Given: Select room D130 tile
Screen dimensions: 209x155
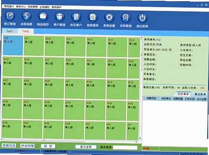Looking at the screenshot, I should point(95,89).
